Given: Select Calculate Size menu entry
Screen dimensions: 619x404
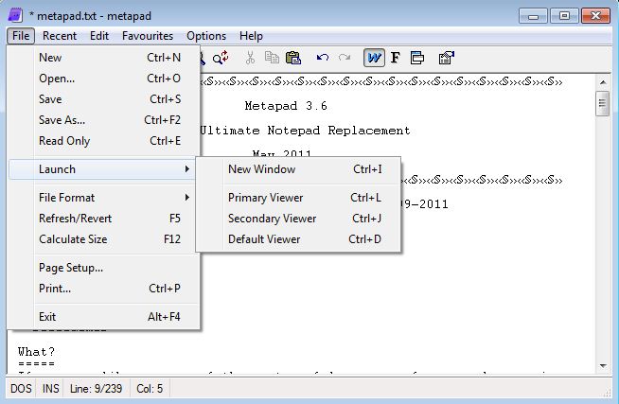Looking at the screenshot, I should (x=103, y=239).
